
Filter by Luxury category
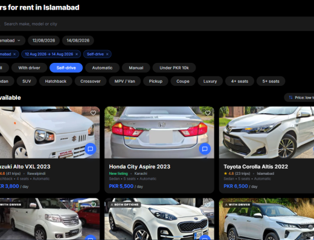(x=210, y=81)
